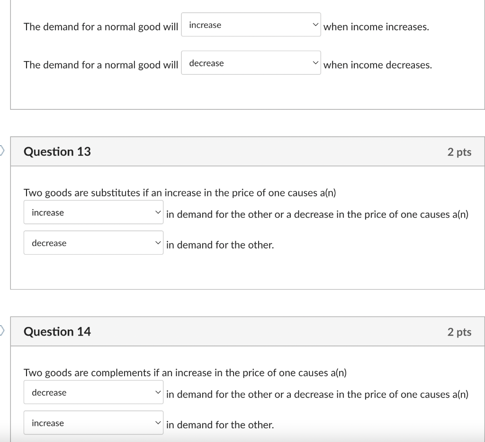Image resolution: width=485 pixels, height=442 pixels.
Task: Click 'in demand for the other.' in Question 14
Action: [x=220, y=425]
